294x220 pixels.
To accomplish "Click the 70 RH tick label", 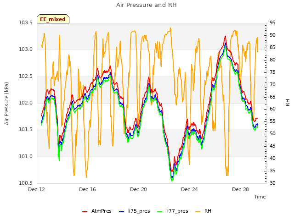I will coord(272,84).
